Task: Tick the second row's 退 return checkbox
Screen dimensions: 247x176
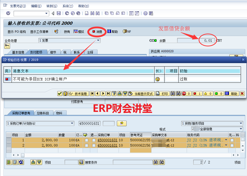Action: (94, 145)
